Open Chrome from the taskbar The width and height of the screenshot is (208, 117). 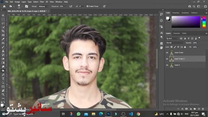(138, 114)
